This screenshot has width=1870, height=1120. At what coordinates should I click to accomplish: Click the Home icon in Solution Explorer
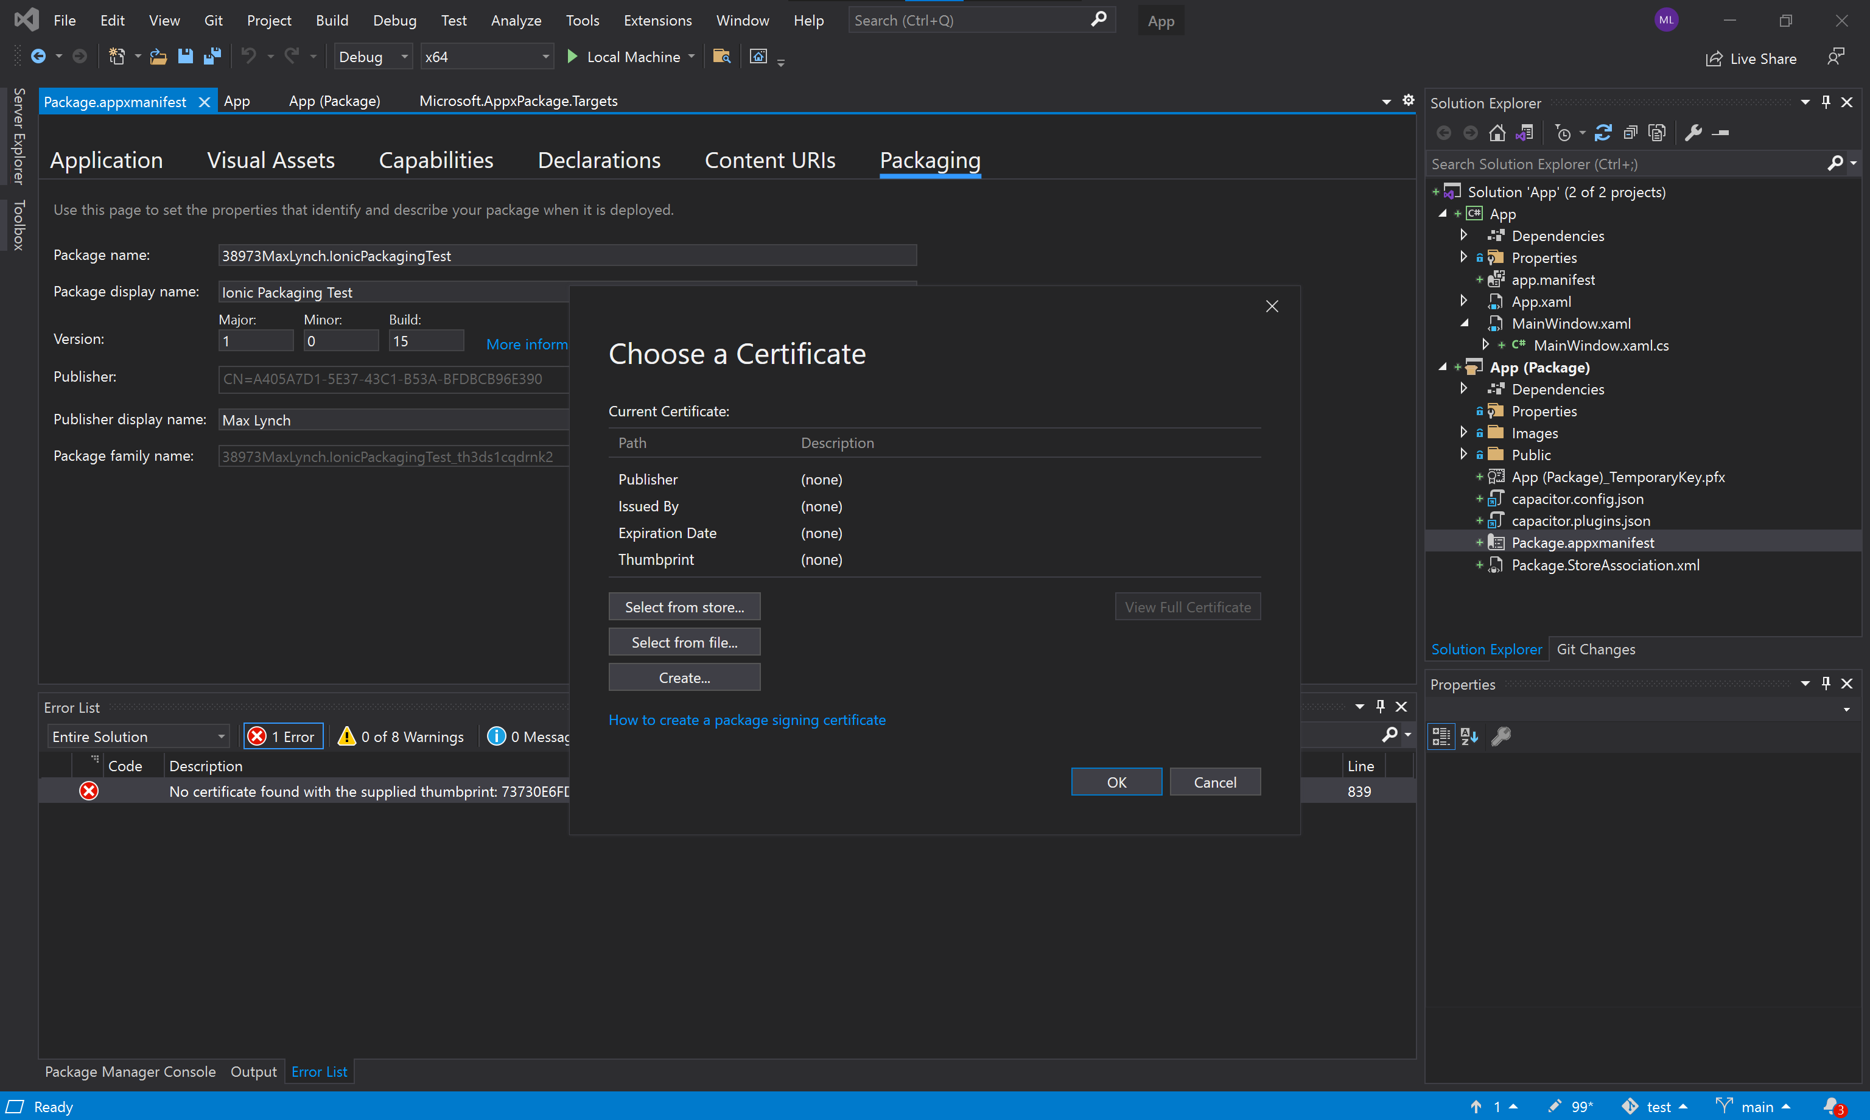tap(1497, 133)
